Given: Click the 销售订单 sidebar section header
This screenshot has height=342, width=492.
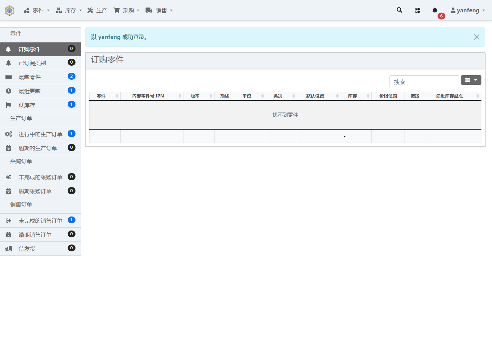Looking at the screenshot, I should point(21,205).
